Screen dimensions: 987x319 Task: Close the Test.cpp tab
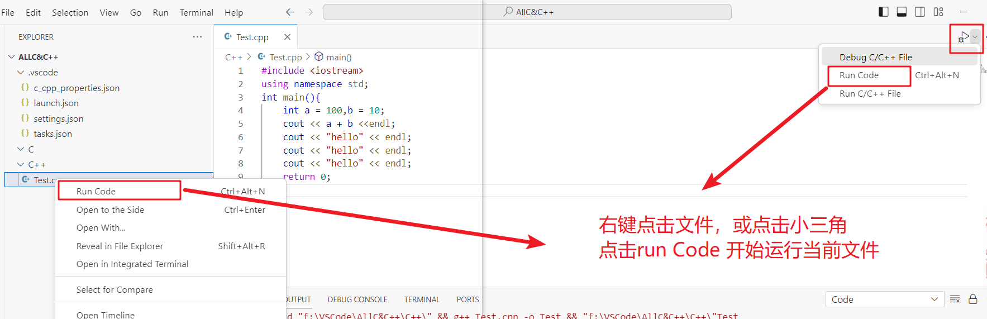[x=287, y=37]
